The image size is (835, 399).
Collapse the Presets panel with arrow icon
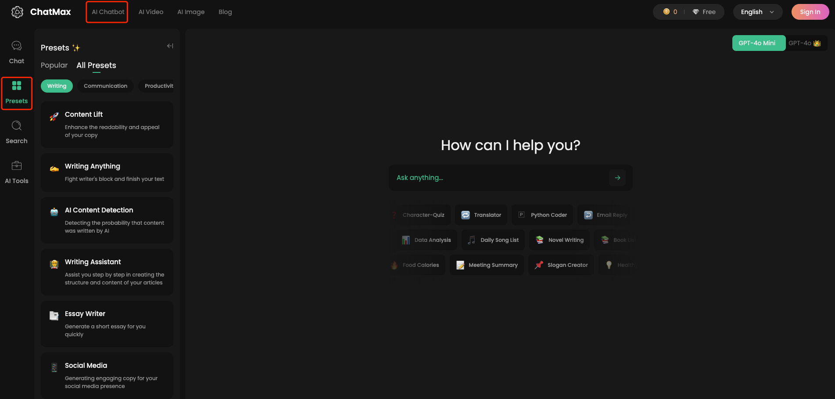pyautogui.click(x=170, y=46)
